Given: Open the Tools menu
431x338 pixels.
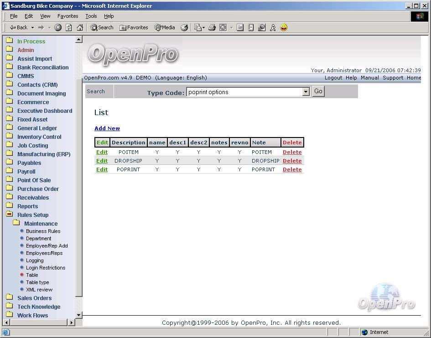Looking at the screenshot, I should point(91,16).
